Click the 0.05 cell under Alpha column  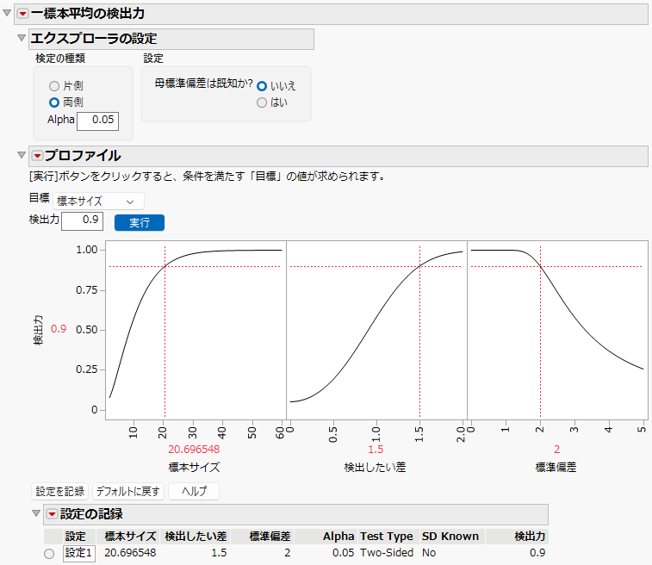click(343, 553)
